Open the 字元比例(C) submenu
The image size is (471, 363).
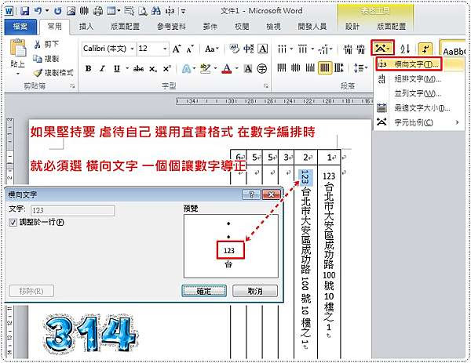coord(419,122)
